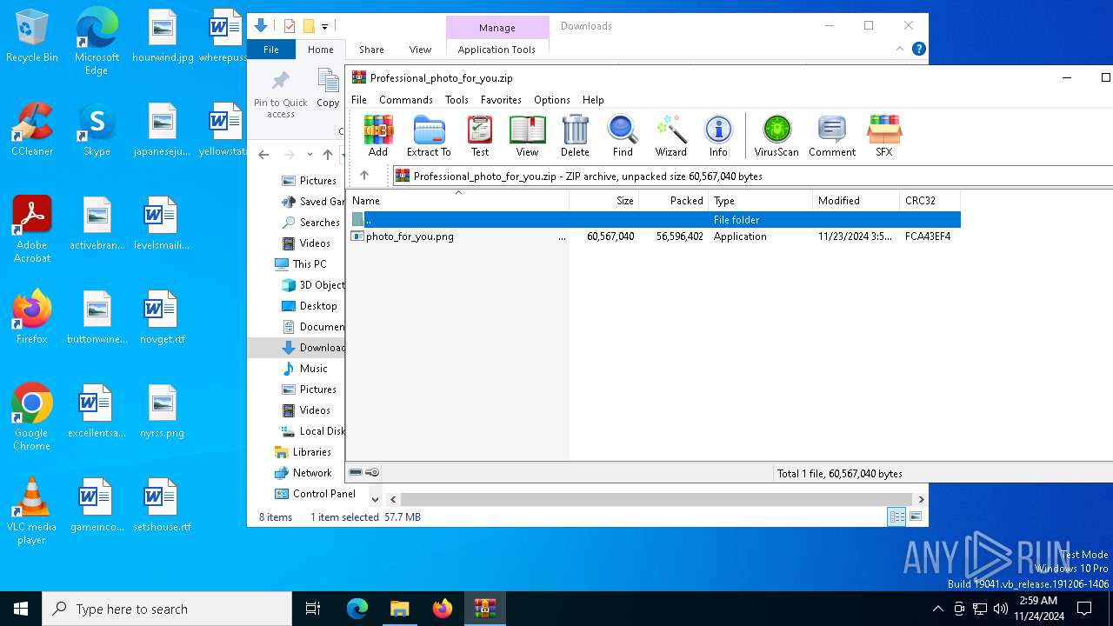Switch to Explorer View ribbon tab
The image size is (1113, 626).
pyautogui.click(x=420, y=50)
